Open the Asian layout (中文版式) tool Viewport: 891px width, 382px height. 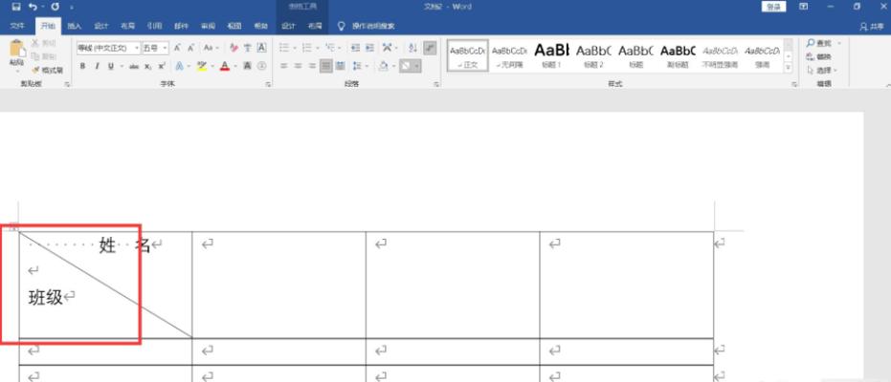click(x=388, y=48)
